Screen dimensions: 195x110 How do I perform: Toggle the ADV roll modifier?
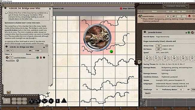click(14, 99)
